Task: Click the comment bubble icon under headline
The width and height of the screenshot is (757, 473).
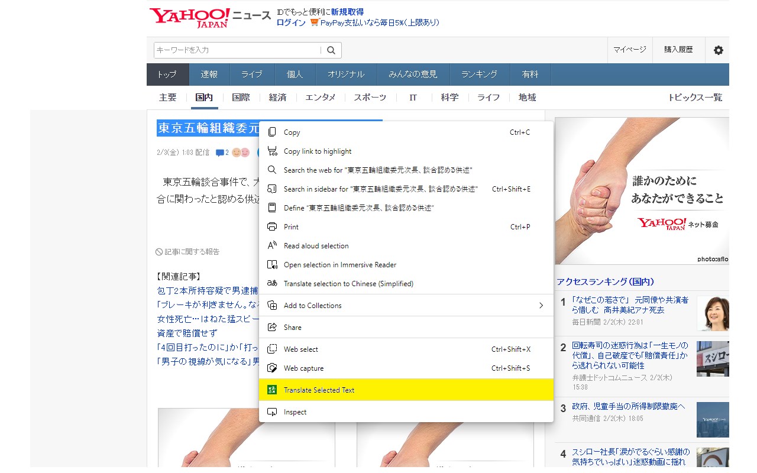Action: 220,153
